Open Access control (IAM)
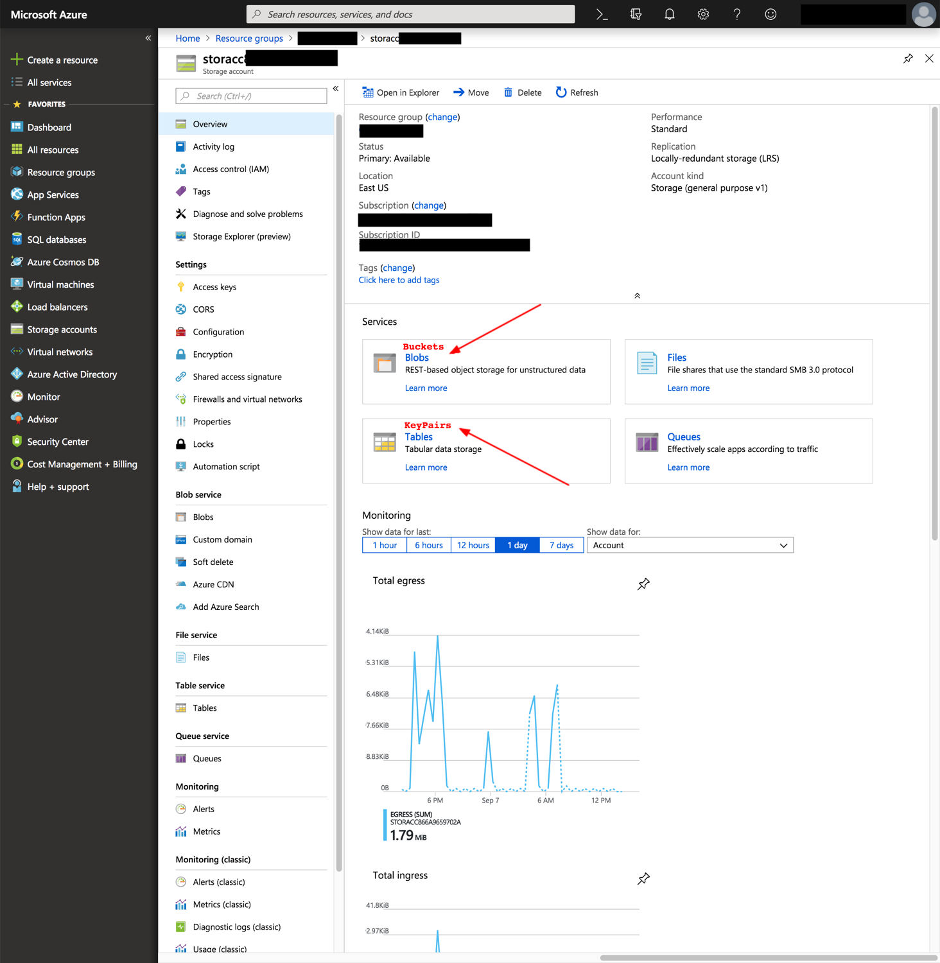 (231, 169)
